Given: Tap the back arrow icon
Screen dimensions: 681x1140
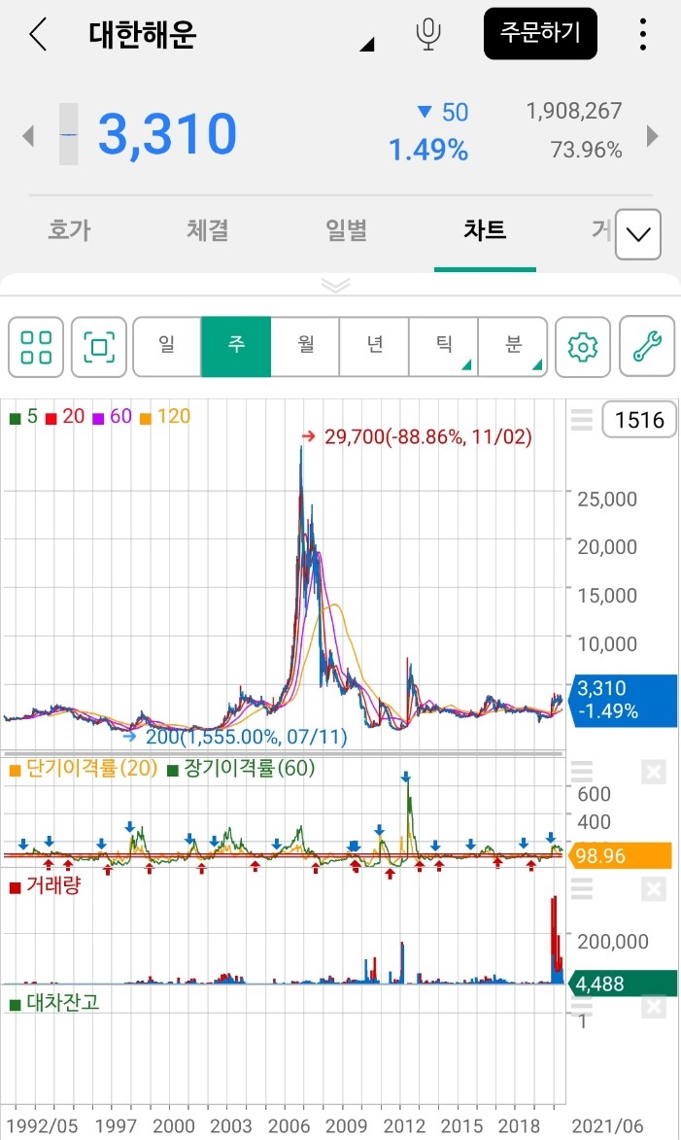Looking at the screenshot, I should 38,34.
